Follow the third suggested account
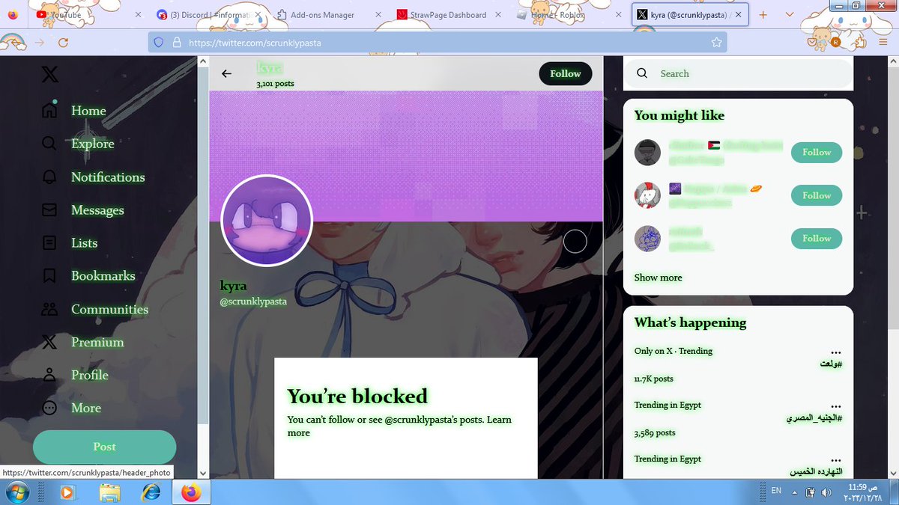 click(817, 238)
